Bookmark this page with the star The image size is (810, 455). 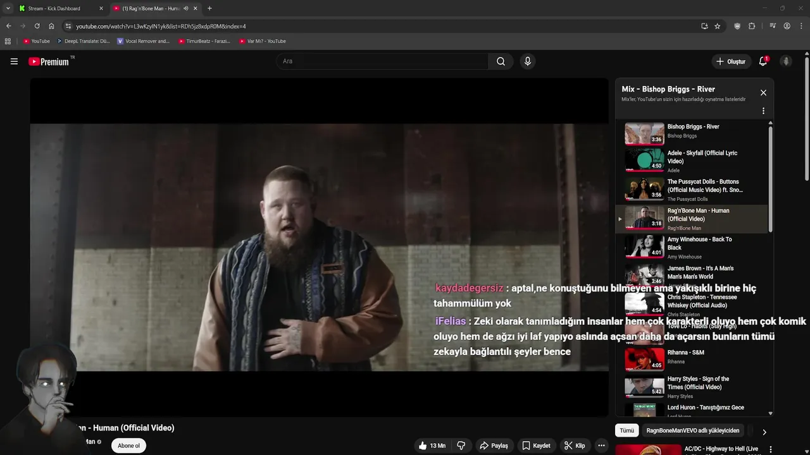coord(717,26)
